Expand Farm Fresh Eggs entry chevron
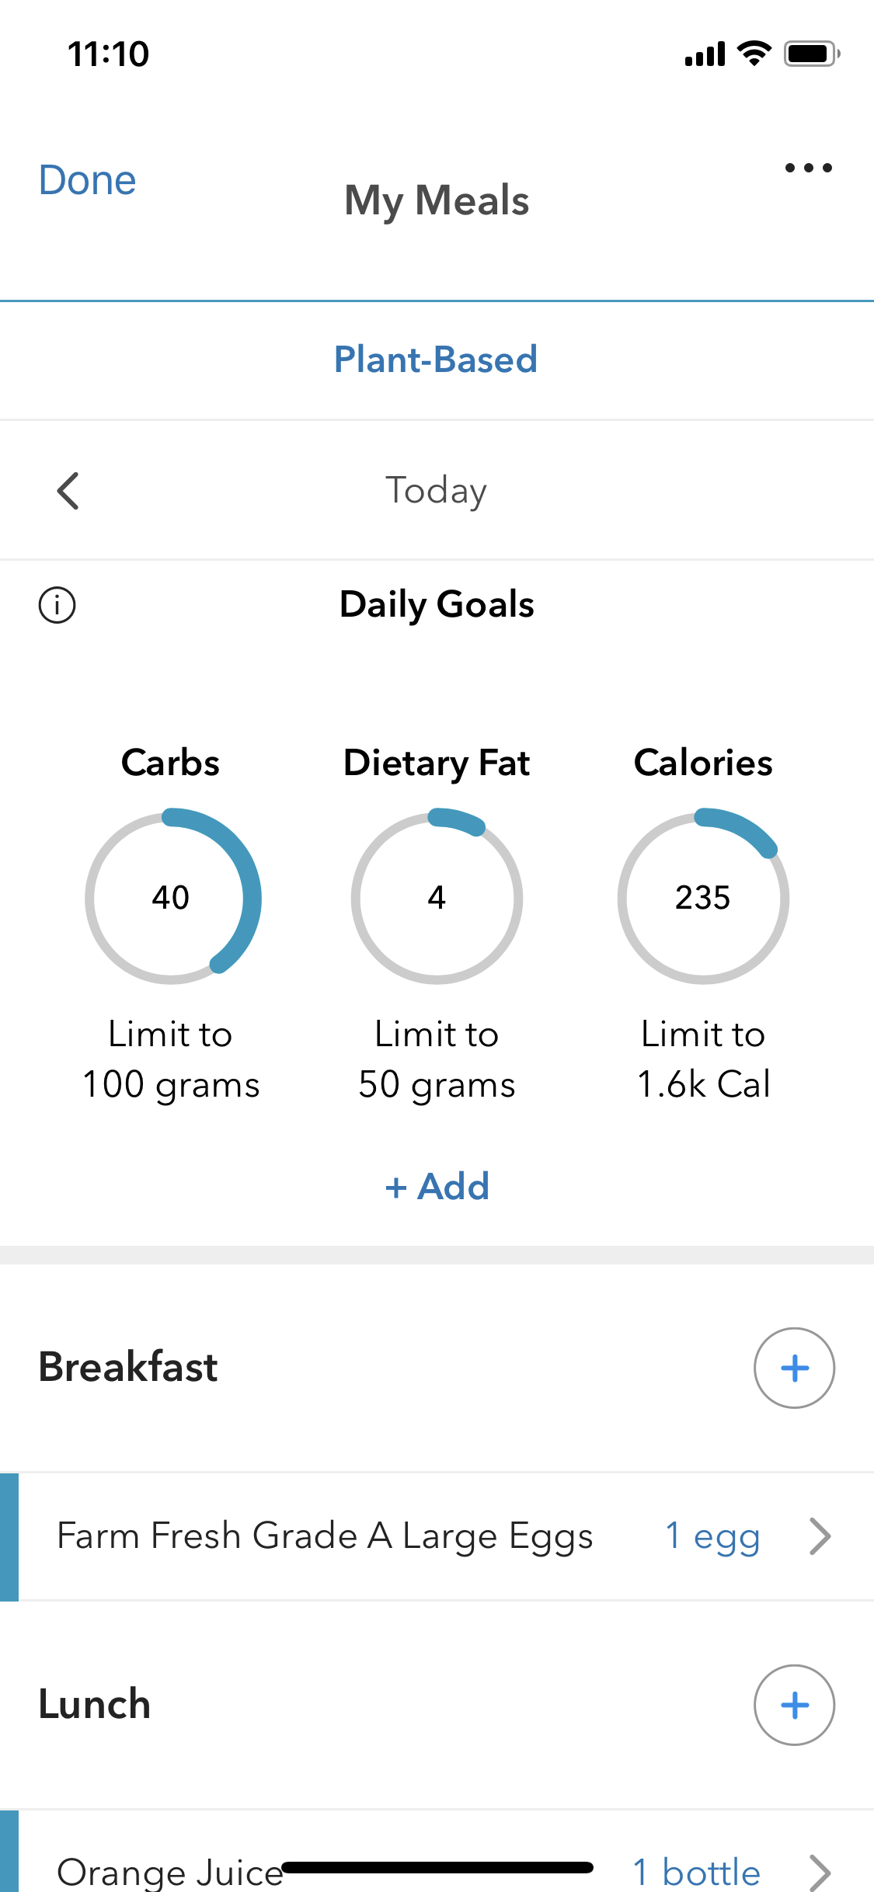Viewport: 874px width, 1892px height. tap(820, 1536)
